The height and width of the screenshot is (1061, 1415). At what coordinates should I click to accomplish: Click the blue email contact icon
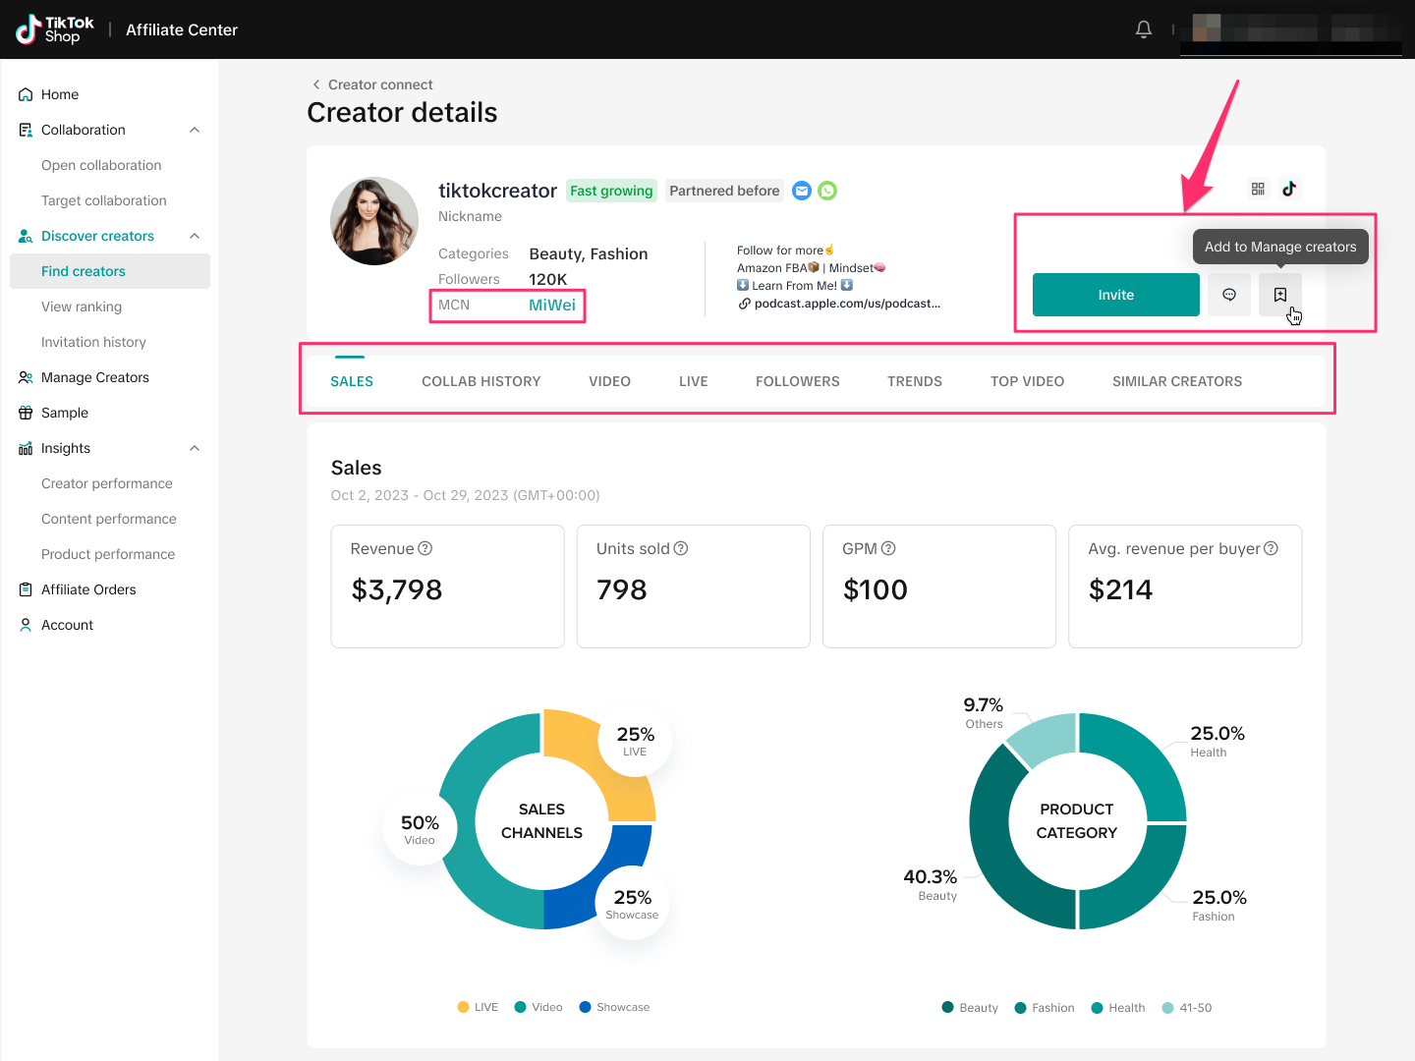coord(802,191)
